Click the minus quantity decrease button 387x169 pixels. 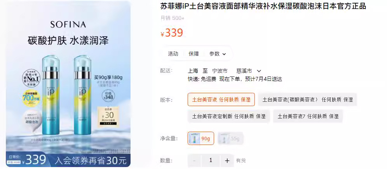coord(195,160)
